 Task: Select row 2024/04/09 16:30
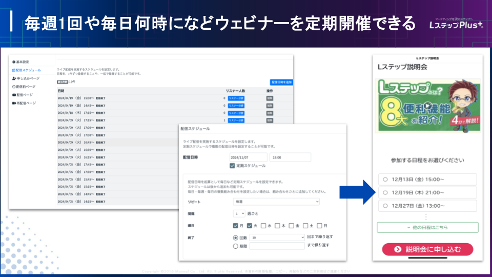[118, 150]
